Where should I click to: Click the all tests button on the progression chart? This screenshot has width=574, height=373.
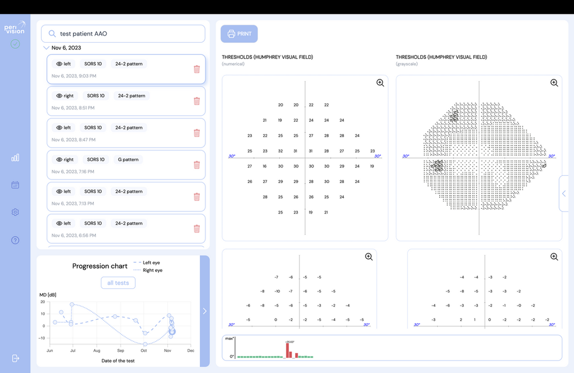(x=118, y=282)
